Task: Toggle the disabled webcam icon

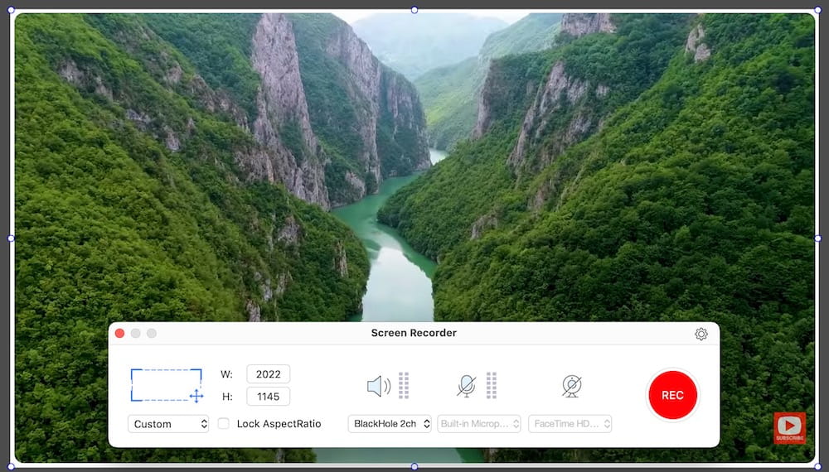Action: (x=571, y=386)
